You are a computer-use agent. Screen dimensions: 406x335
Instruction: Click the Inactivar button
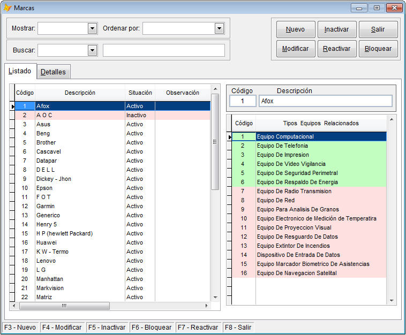pos(337,29)
